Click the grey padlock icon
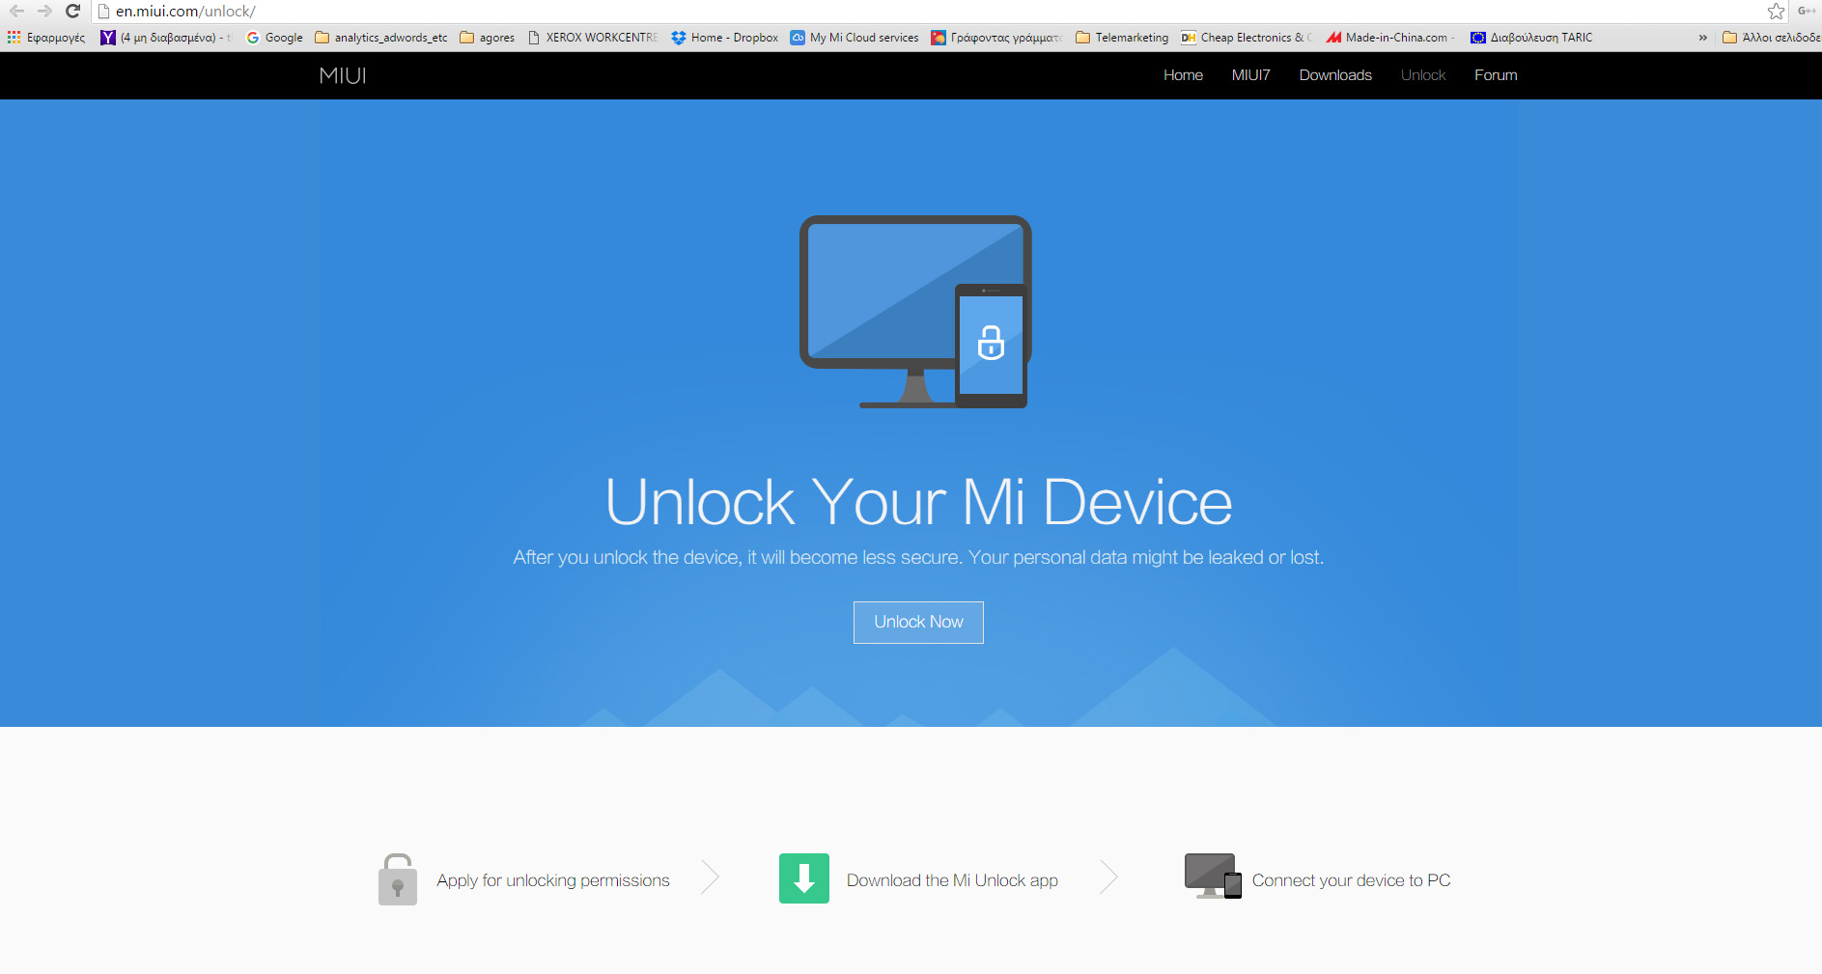Viewport: 1822px width, 974px height. click(x=398, y=879)
